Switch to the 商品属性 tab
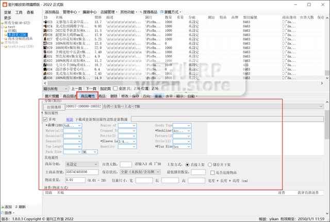The width and height of the screenshot is (330, 222). click(88, 96)
